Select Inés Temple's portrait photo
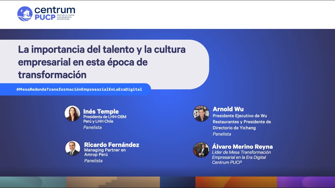Image resolution: width=335 pixels, height=188 pixels. tap(72, 114)
